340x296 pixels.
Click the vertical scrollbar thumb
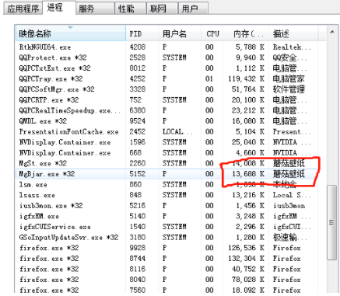331,222
